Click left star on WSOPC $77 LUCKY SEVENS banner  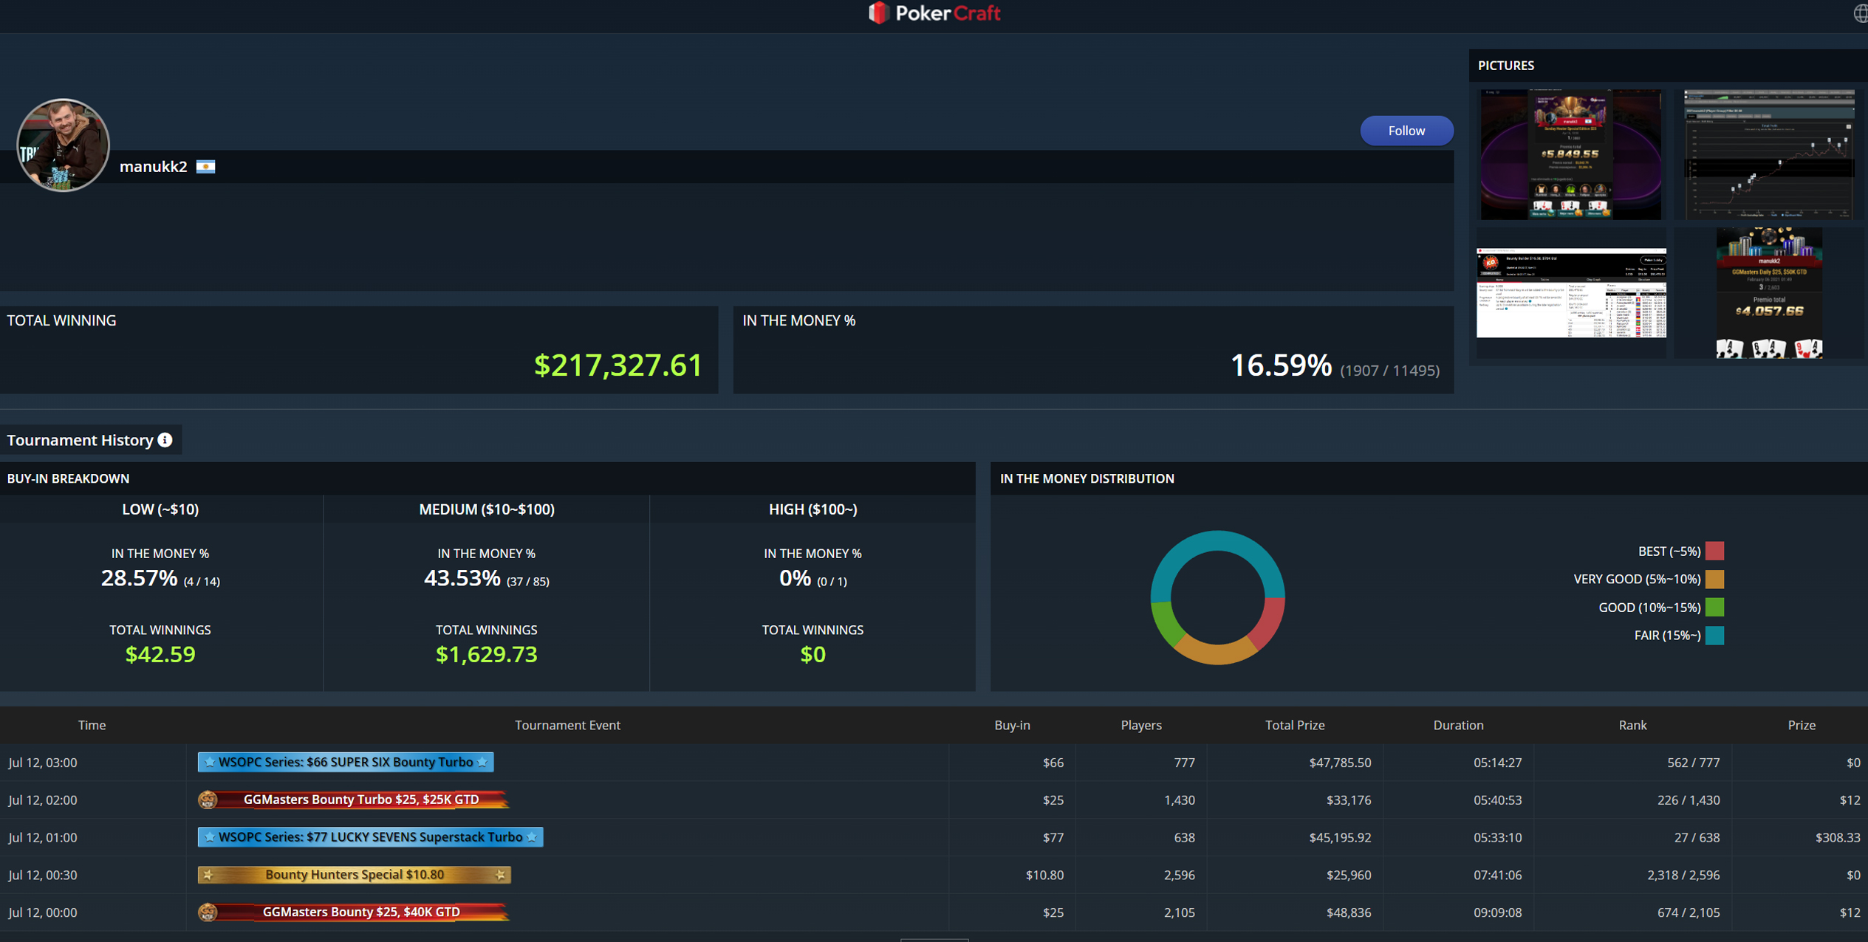210,837
